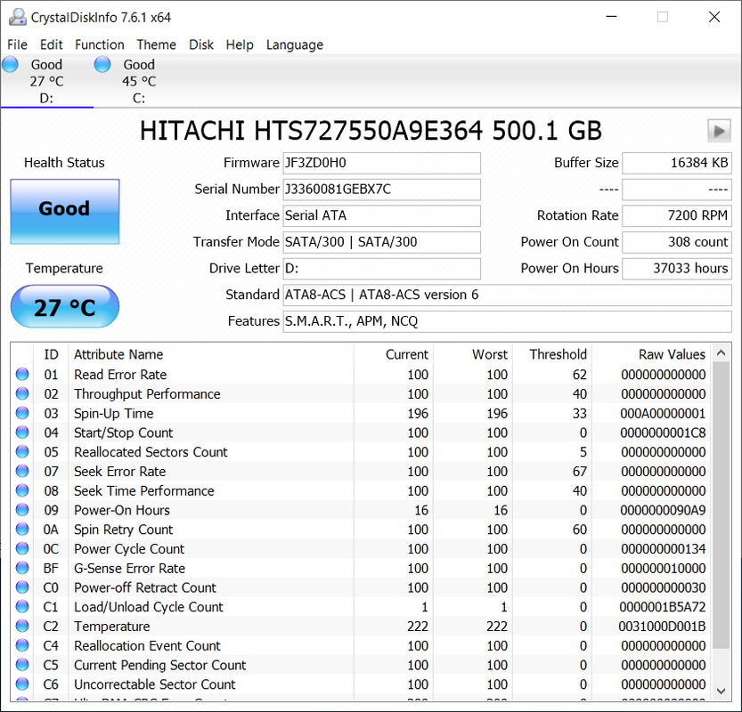Viewport: 742px width, 712px height.
Task: Click the 27 °C temperature button
Action: 65,306
